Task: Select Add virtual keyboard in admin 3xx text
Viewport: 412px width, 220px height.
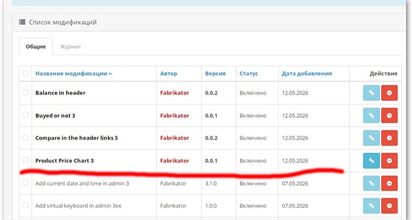Action: (78, 206)
